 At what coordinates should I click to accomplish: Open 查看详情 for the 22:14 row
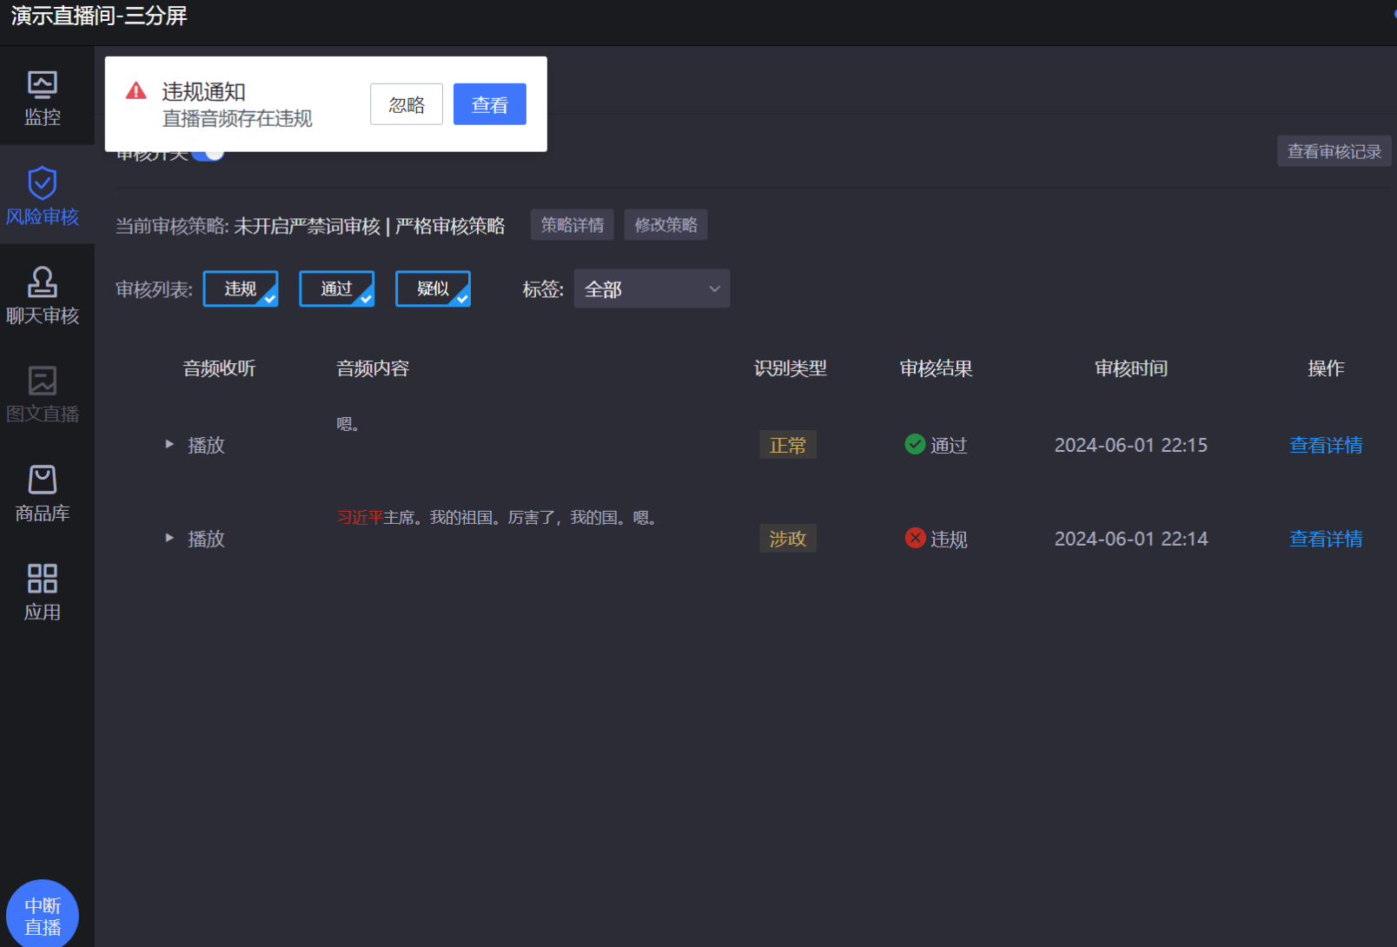(x=1326, y=539)
